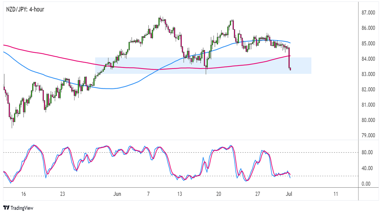Click date label 11 on time axis
Image resolution: width=382 pixels, height=215 pixels.
[336, 194]
